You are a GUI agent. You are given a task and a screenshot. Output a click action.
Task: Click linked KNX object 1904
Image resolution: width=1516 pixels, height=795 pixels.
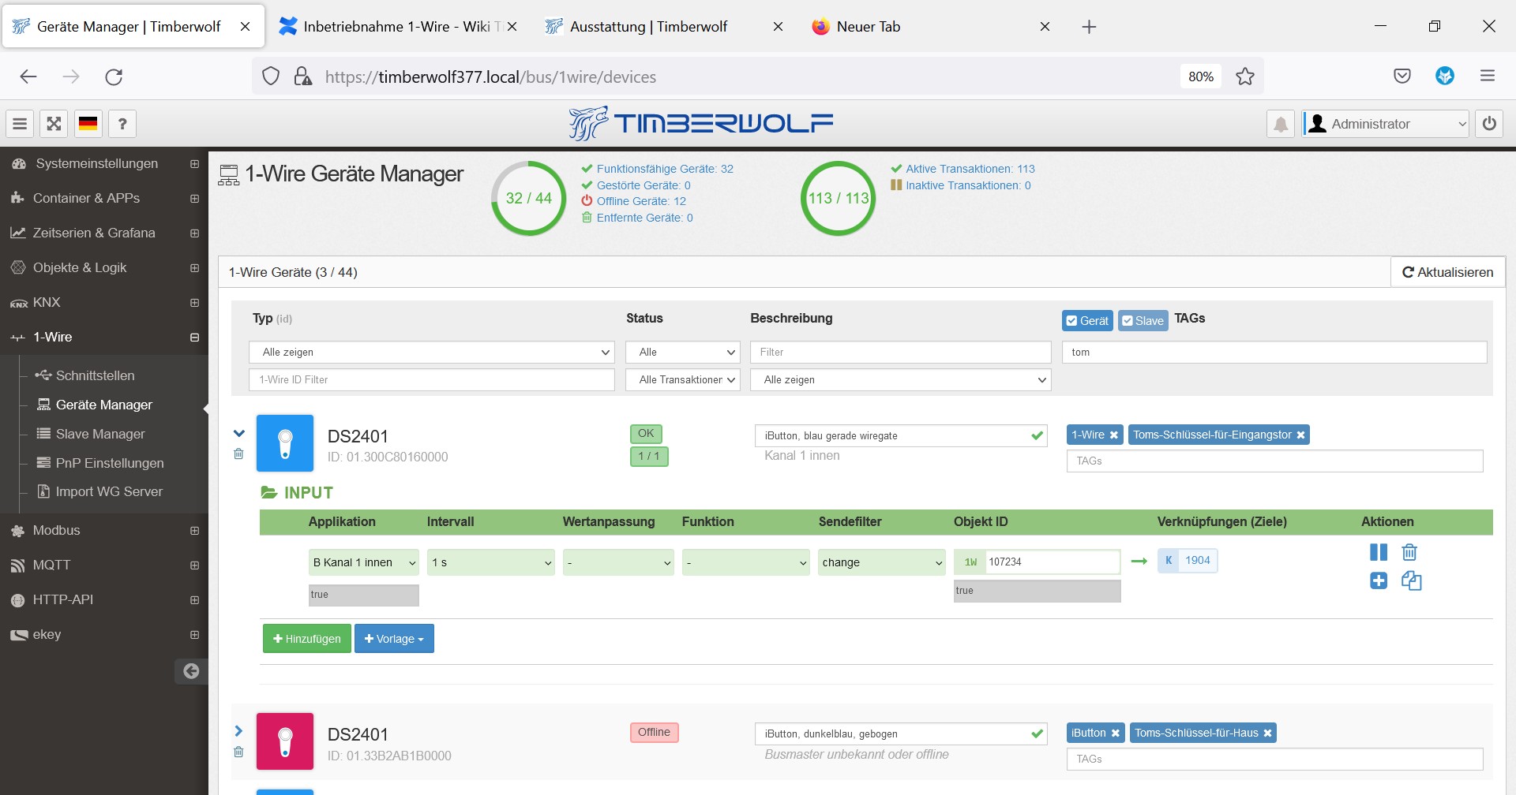click(x=1188, y=561)
